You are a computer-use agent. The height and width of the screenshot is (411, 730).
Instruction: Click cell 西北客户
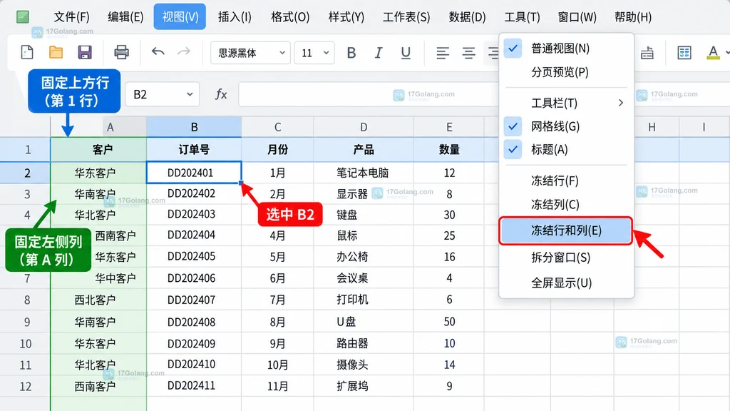[98, 300]
